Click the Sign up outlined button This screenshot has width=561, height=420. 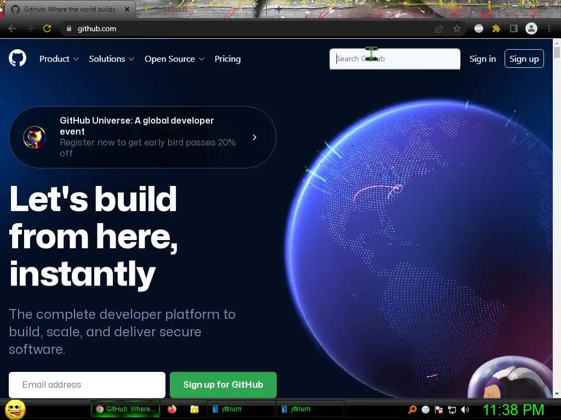[524, 59]
